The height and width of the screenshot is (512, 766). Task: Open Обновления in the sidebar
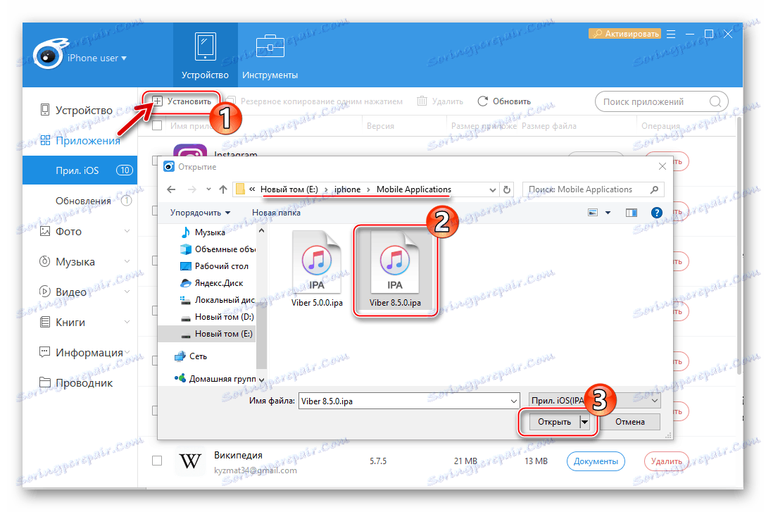pyautogui.click(x=83, y=201)
